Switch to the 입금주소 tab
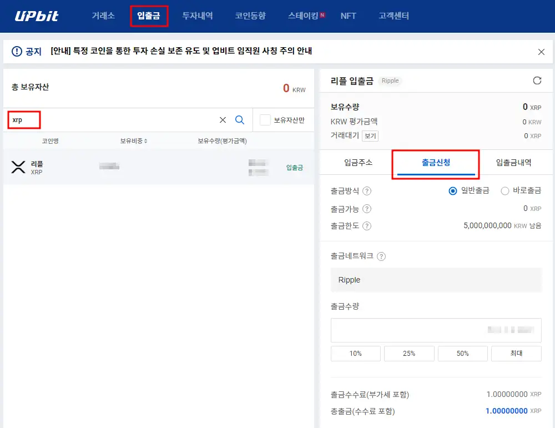This screenshot has width=555, height=428. (358, 163)
